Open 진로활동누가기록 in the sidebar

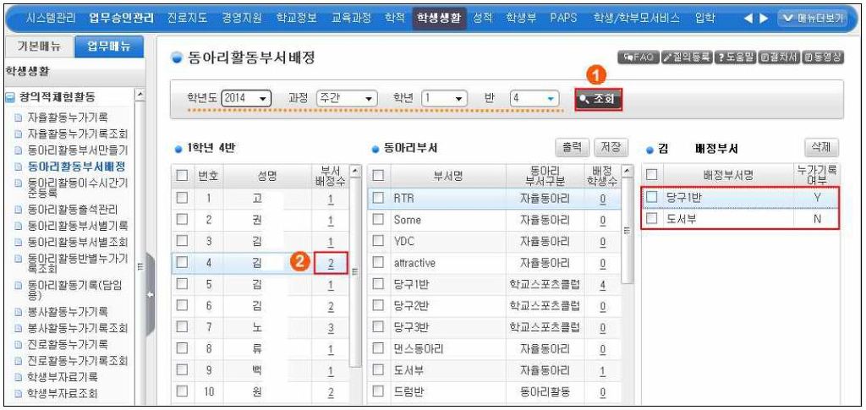(x=68, y=344)
